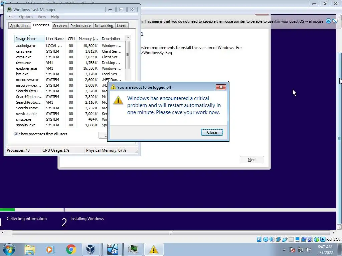Switch to the Applications tab
The image size is (342, 256).
[x=20, y=26]
